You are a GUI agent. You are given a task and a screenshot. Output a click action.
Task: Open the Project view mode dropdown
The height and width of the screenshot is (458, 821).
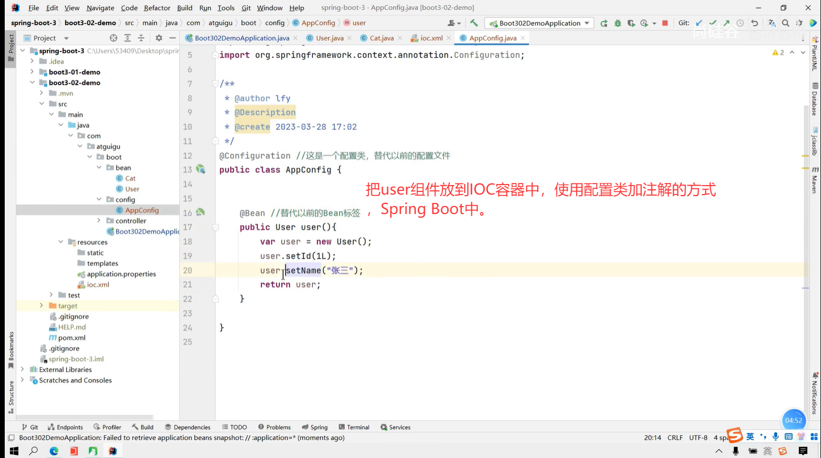(66, 38)
